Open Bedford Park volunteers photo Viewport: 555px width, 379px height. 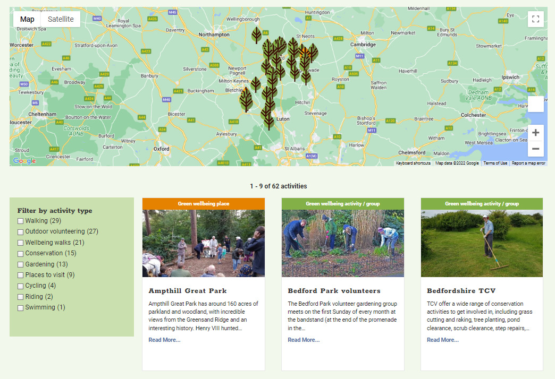tap(343, 243)
